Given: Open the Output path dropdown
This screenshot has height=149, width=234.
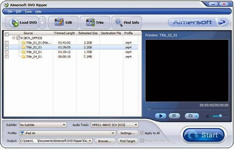Looking at the screenshot, I should click(x=90, y=141).
